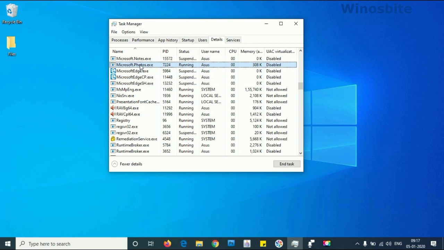Image resolution: width=444 pixels, height=250 pixels.
Task: Click the taskbar search box
Action: 72,244
